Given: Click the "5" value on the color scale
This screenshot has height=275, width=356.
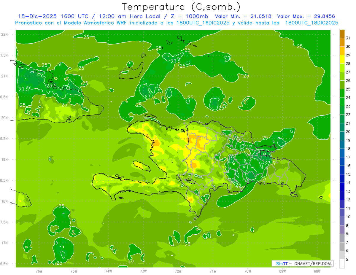Looking at the screenshot, I should tap(347, 260).
